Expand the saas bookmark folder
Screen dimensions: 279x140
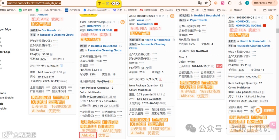222,10
